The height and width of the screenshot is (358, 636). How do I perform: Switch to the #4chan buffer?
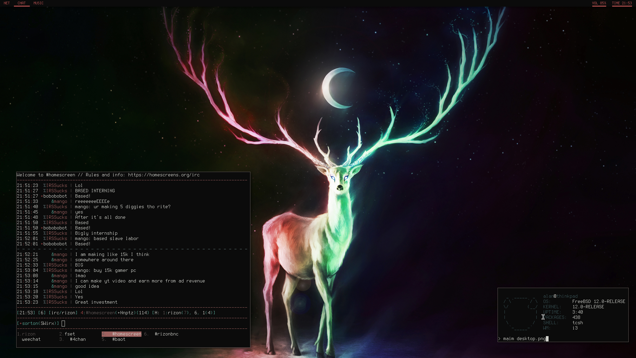[x=78, y=339]
